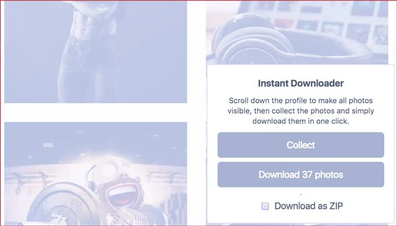Image resolution: width=397 pixels, height=226 pixels.
Task: Click the Download 37 photos button
Action: (301, 175)
